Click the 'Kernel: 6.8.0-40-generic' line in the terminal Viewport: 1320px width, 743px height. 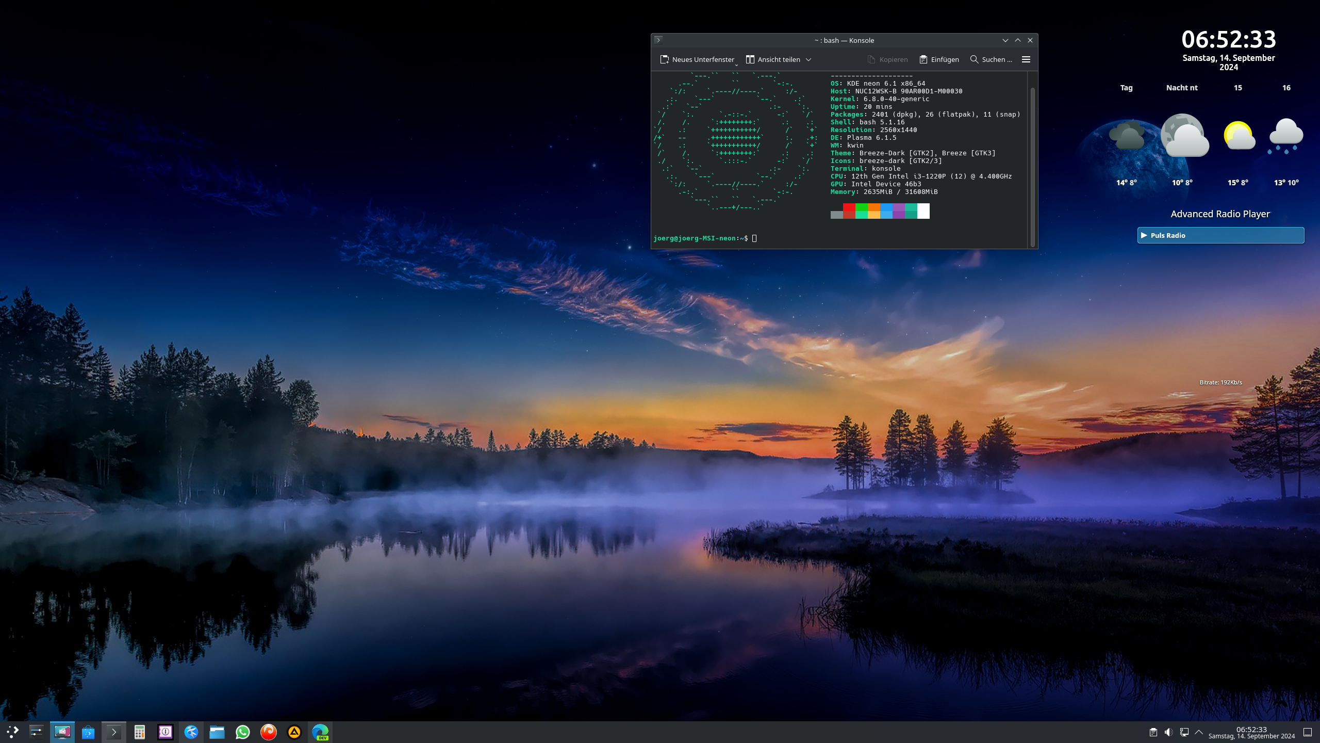pos(880,99)
